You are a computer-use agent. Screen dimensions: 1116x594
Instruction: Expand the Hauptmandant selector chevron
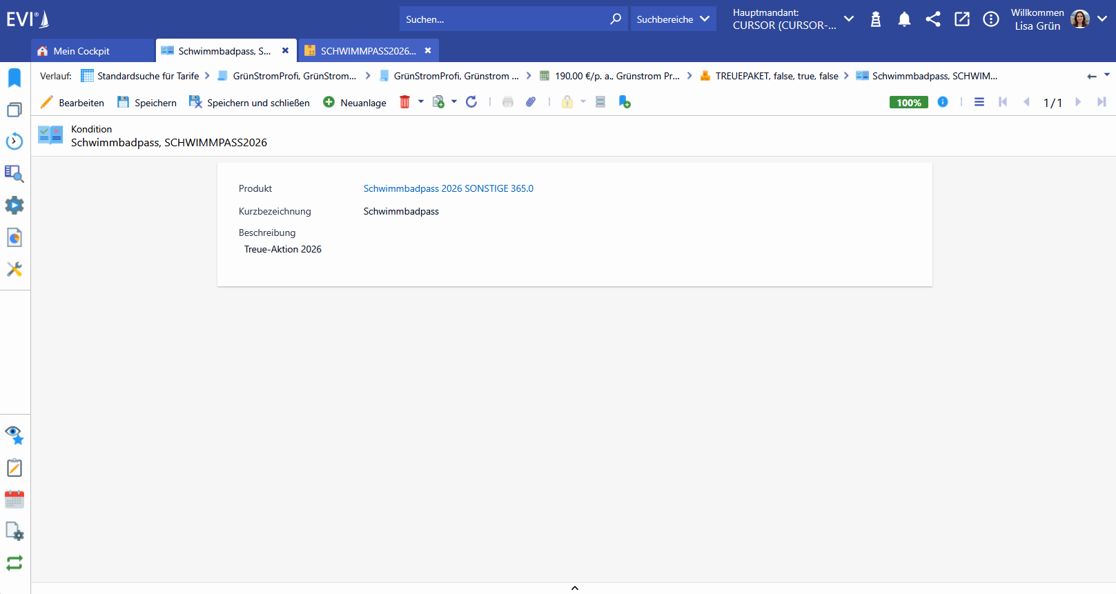849,19
